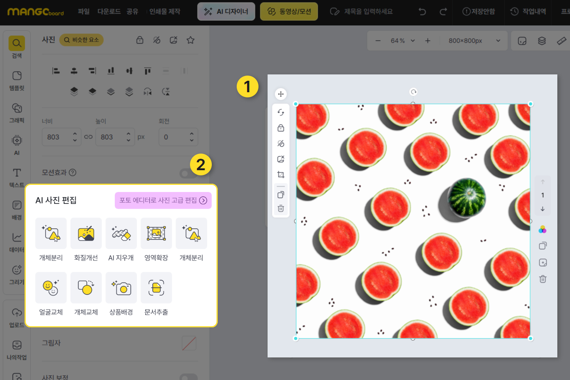This screenshot has height=380, width=570.
Task: Toggle the 사진 보정 switch
Action: pyautogui.click(x=188, y=377)
